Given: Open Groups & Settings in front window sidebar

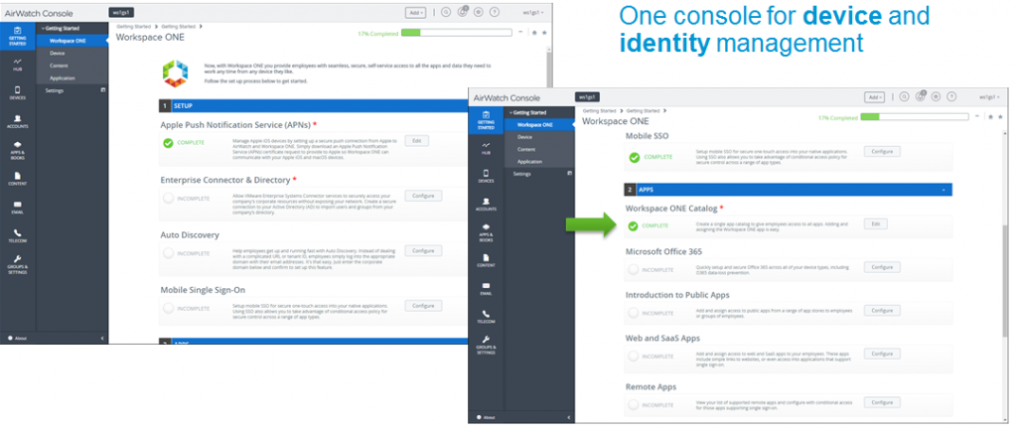Looking at the screenshot, I should [486, 345].
